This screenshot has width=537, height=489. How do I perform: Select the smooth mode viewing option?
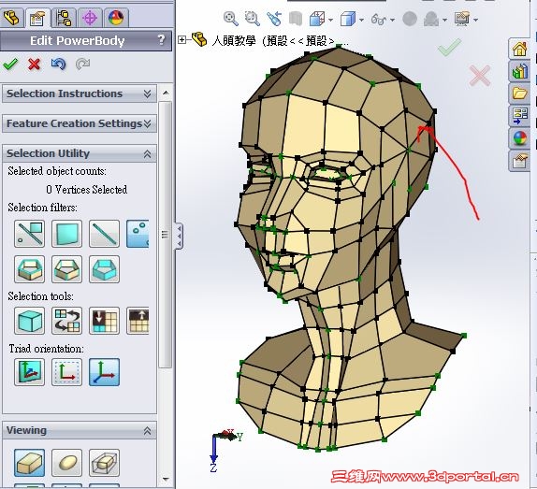tap(66, 463)
